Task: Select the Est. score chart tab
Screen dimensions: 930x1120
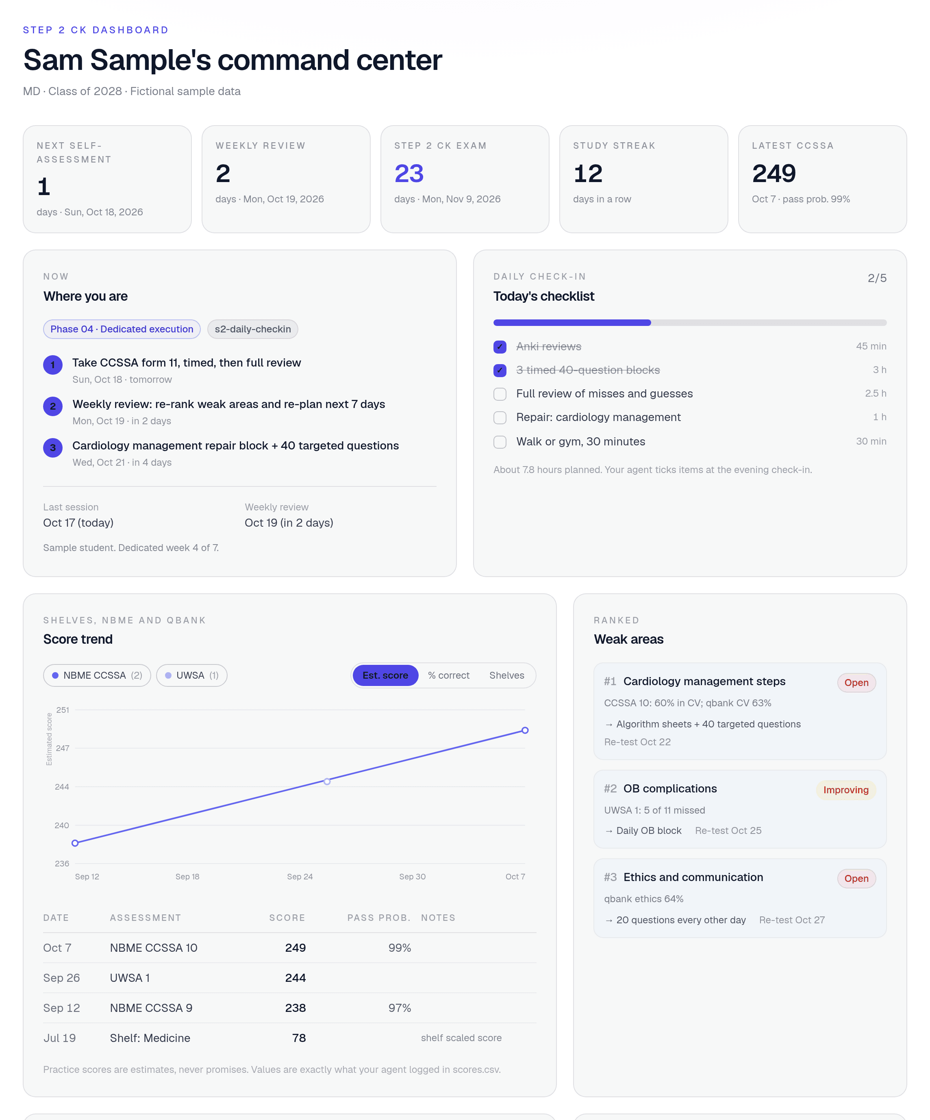Action: click(385, 675)
